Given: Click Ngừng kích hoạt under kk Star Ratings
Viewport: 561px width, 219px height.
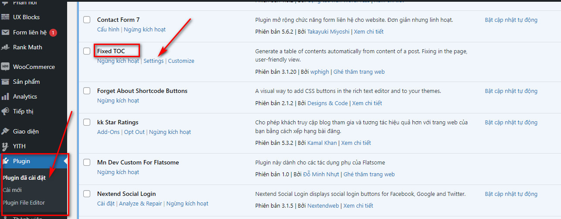Looking at the screenshot, I should pos(170,132).
